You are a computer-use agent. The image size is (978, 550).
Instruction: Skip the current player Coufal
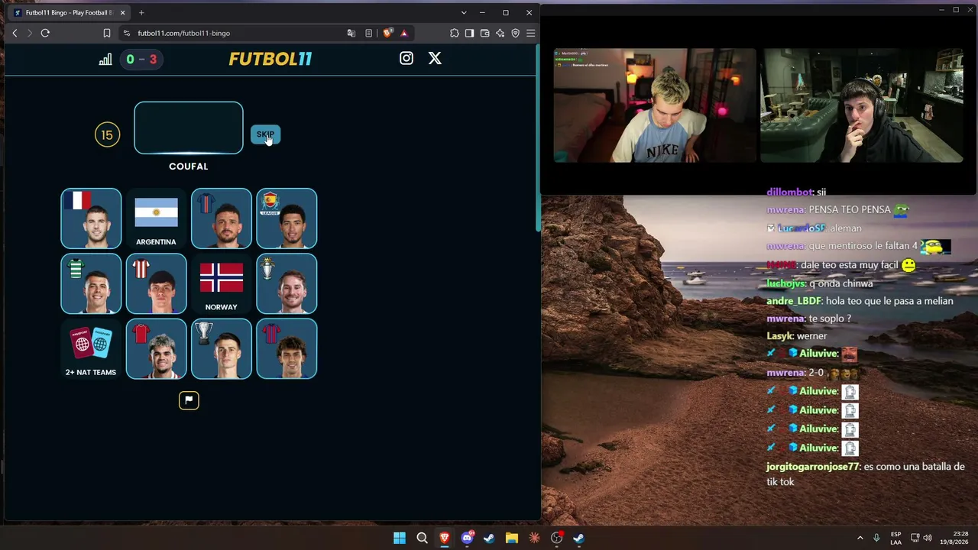pyautogui.click(x=265, y=134)
